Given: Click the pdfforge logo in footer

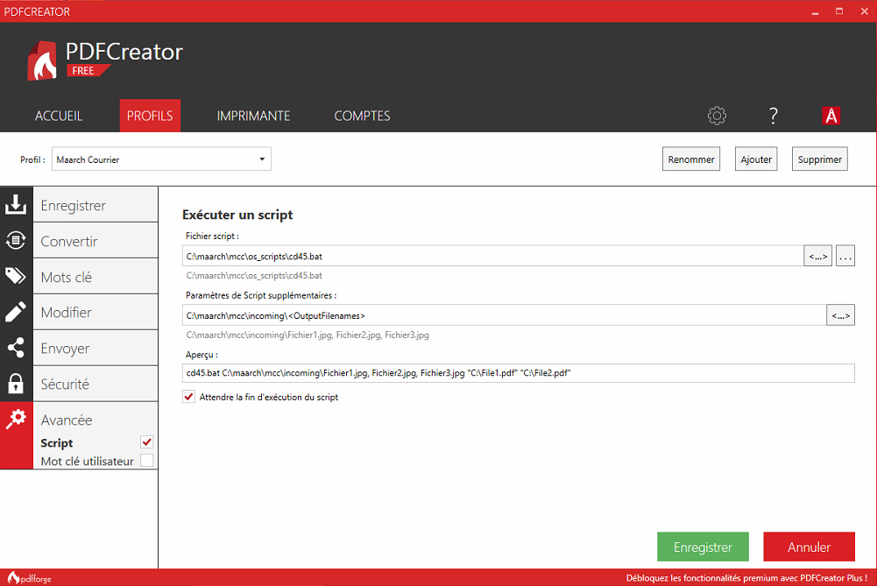Looking at the screenshot, I should point(29,578).
